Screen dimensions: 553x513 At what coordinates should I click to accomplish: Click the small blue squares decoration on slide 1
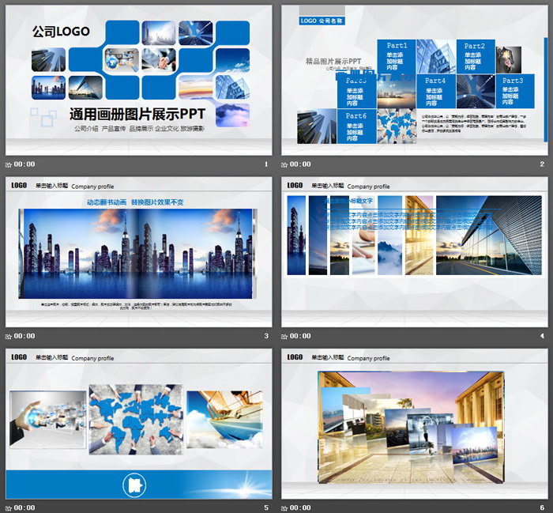pyautogui.click(x=41, y=114)
